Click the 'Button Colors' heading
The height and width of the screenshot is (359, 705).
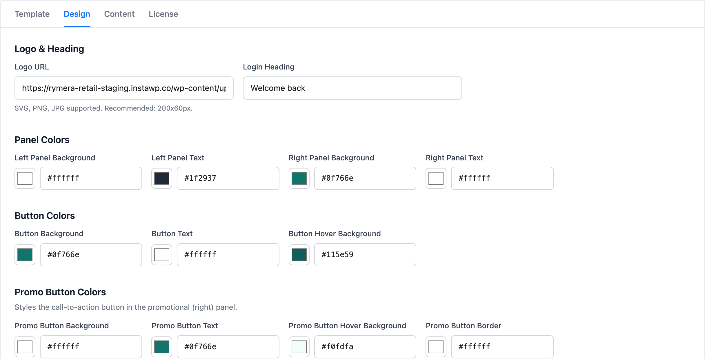click(x=45, y=216)
